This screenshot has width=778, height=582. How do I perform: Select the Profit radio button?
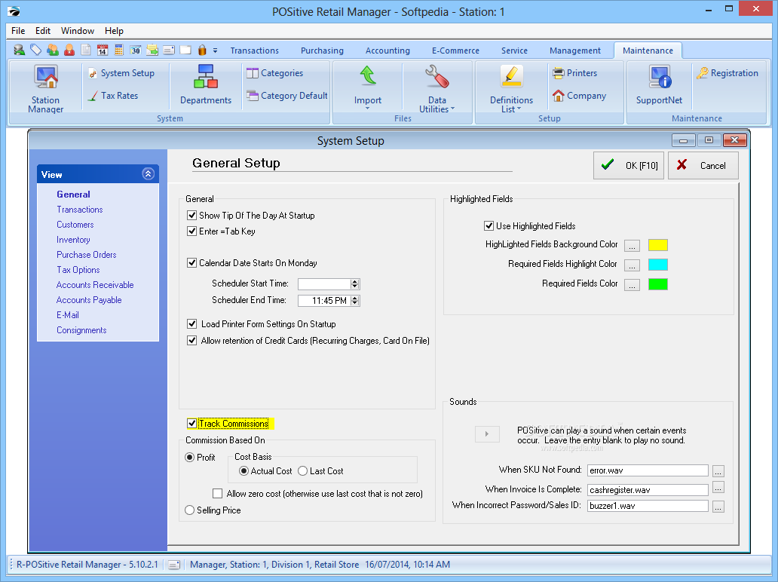(x=189, y=458)
